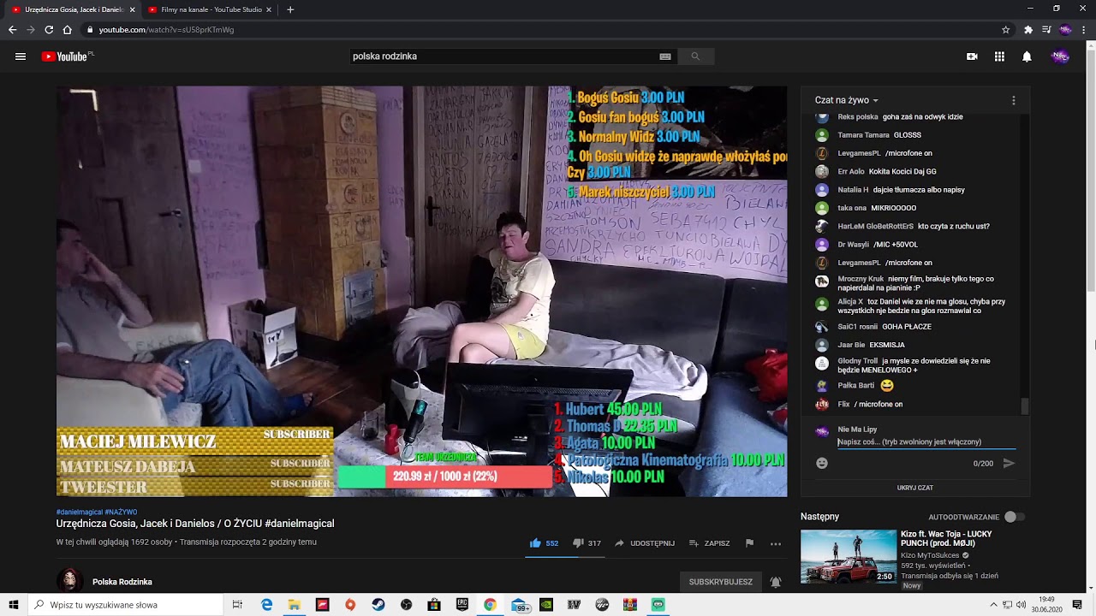The width and height of the screenshot is (1096, 616).
Task: Open the emoji picker in chat
Action: pos(822,463)
